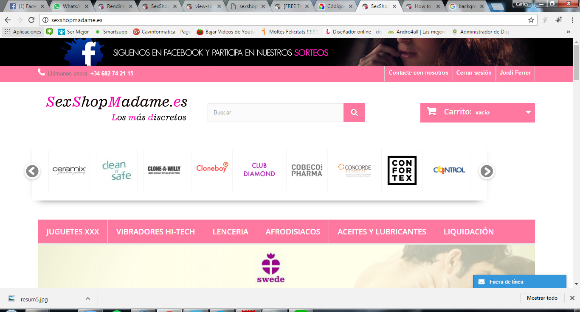Bookmark this page with the star icon
Screen dimensions: 580x312
coord(531,20)
